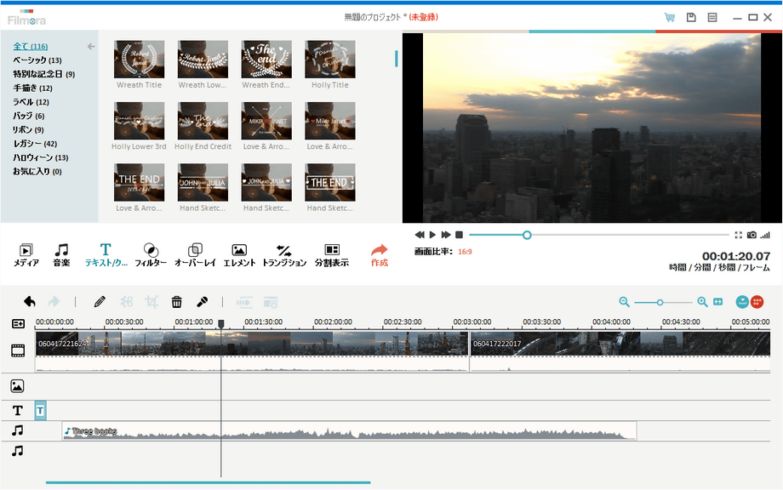
Task: Click the preview fast forward button
Action: (x=446, y=235)
